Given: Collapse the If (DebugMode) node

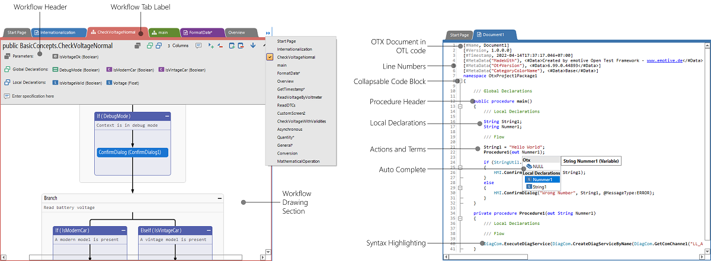Looking at the screenshot, I should 167,117.
